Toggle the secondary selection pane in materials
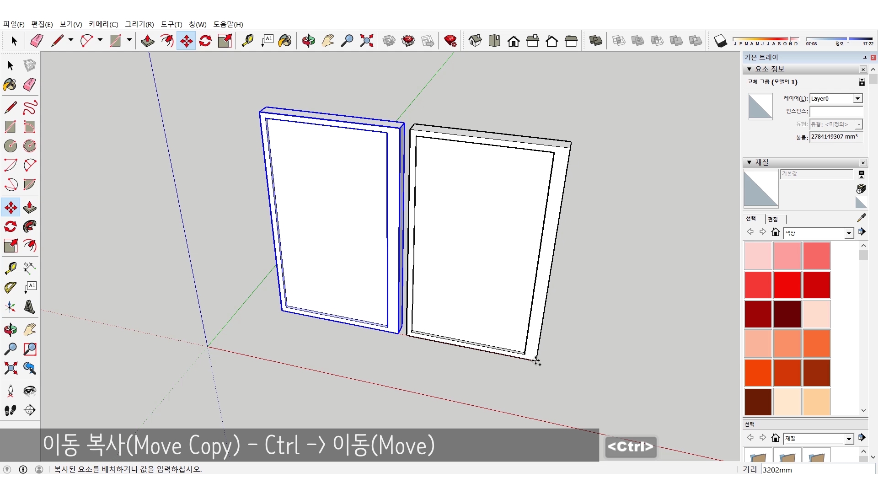 pyautogui.click(x=861, y=174)
